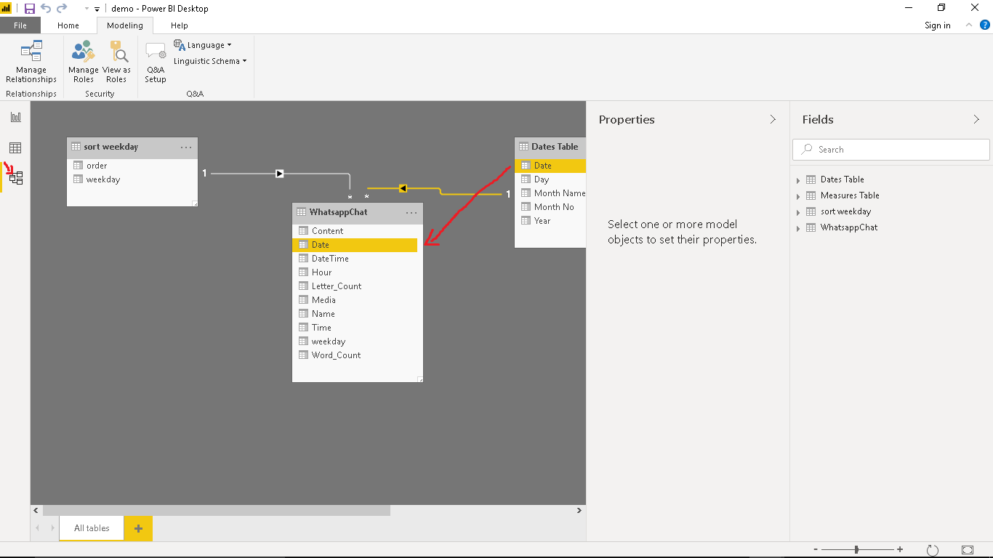The width and height of the screenshot is (993, 558).
Task: Select the highlighted Date field in WhatsappChat
Action: [x=355, y=245]
